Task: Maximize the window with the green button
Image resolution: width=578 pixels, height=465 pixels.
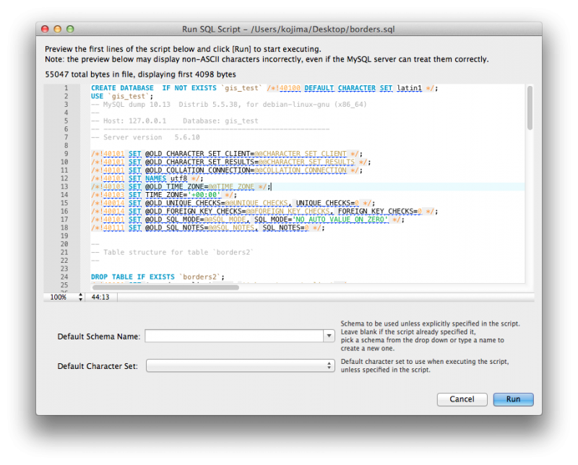Action: [69, 29]
